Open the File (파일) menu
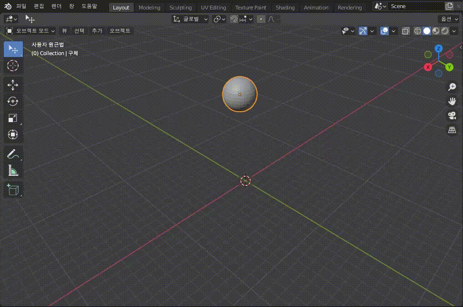Viewport: 463px width, 307px height. (21, 6)
